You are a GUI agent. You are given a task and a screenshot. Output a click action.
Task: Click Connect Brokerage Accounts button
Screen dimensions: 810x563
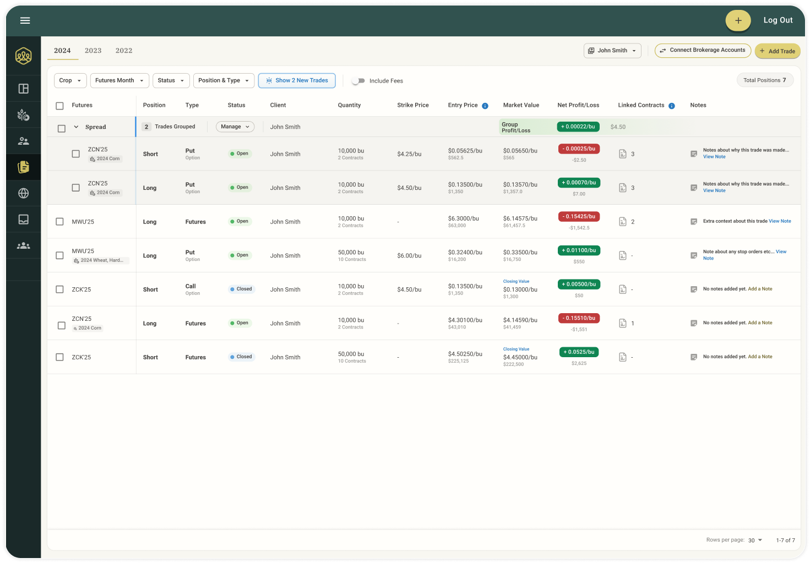703,50
